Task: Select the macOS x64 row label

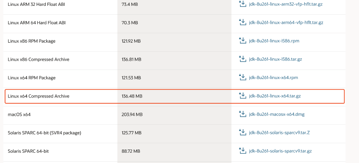Action: tap(19, 115)
